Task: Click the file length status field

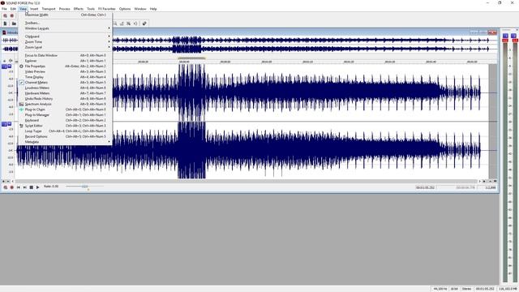Action: point(485,289)
